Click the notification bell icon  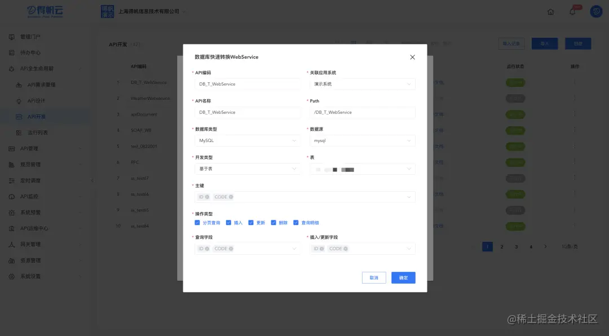coord(572,11)
